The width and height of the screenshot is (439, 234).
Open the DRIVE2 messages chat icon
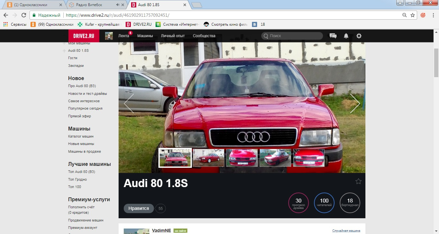(x=333, y=36)
